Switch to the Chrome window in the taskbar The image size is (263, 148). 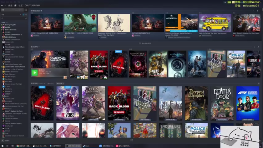pos(23,146)
